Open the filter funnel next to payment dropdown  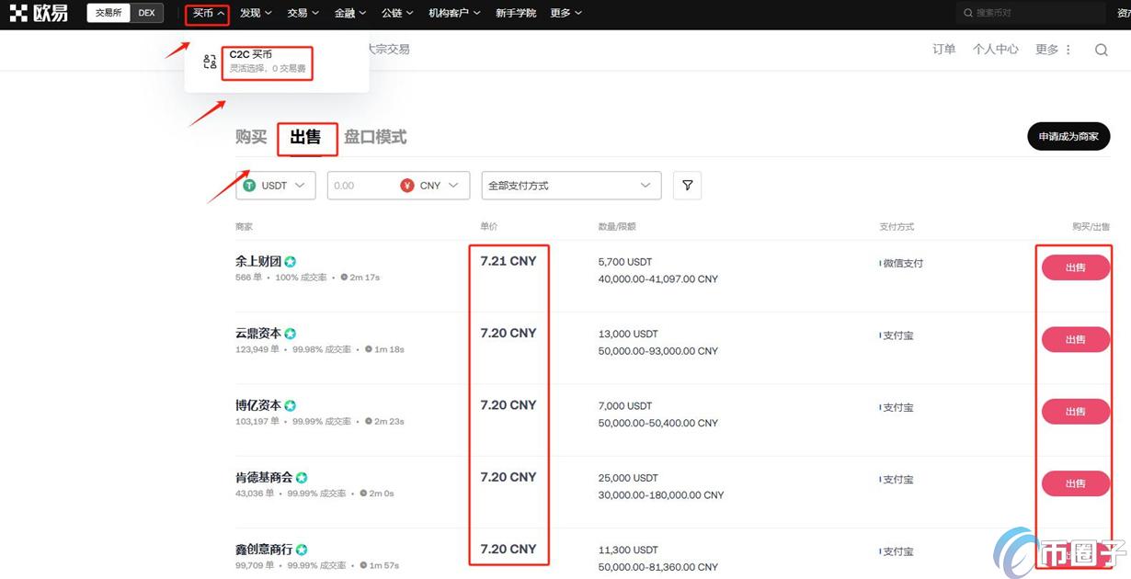687,185
